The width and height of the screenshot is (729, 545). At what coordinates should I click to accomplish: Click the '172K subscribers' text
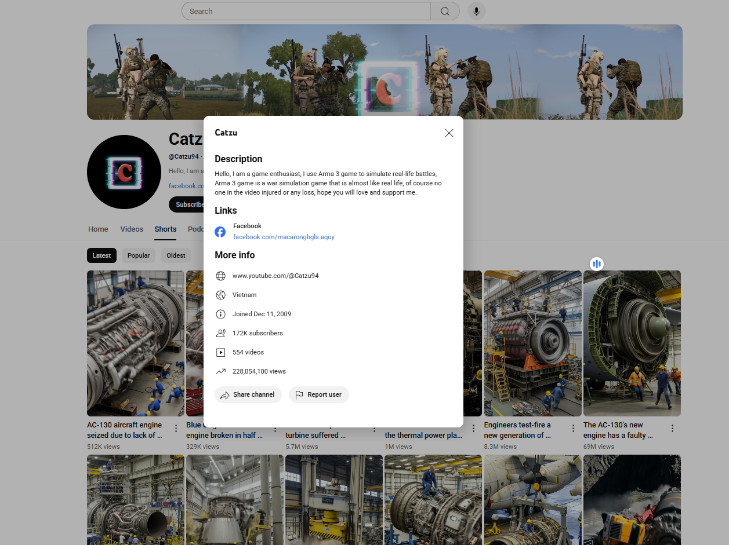pyautogui.click(x=257, y=333)
